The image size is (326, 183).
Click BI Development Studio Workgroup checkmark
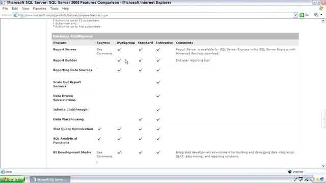click(x=119, y=152)
